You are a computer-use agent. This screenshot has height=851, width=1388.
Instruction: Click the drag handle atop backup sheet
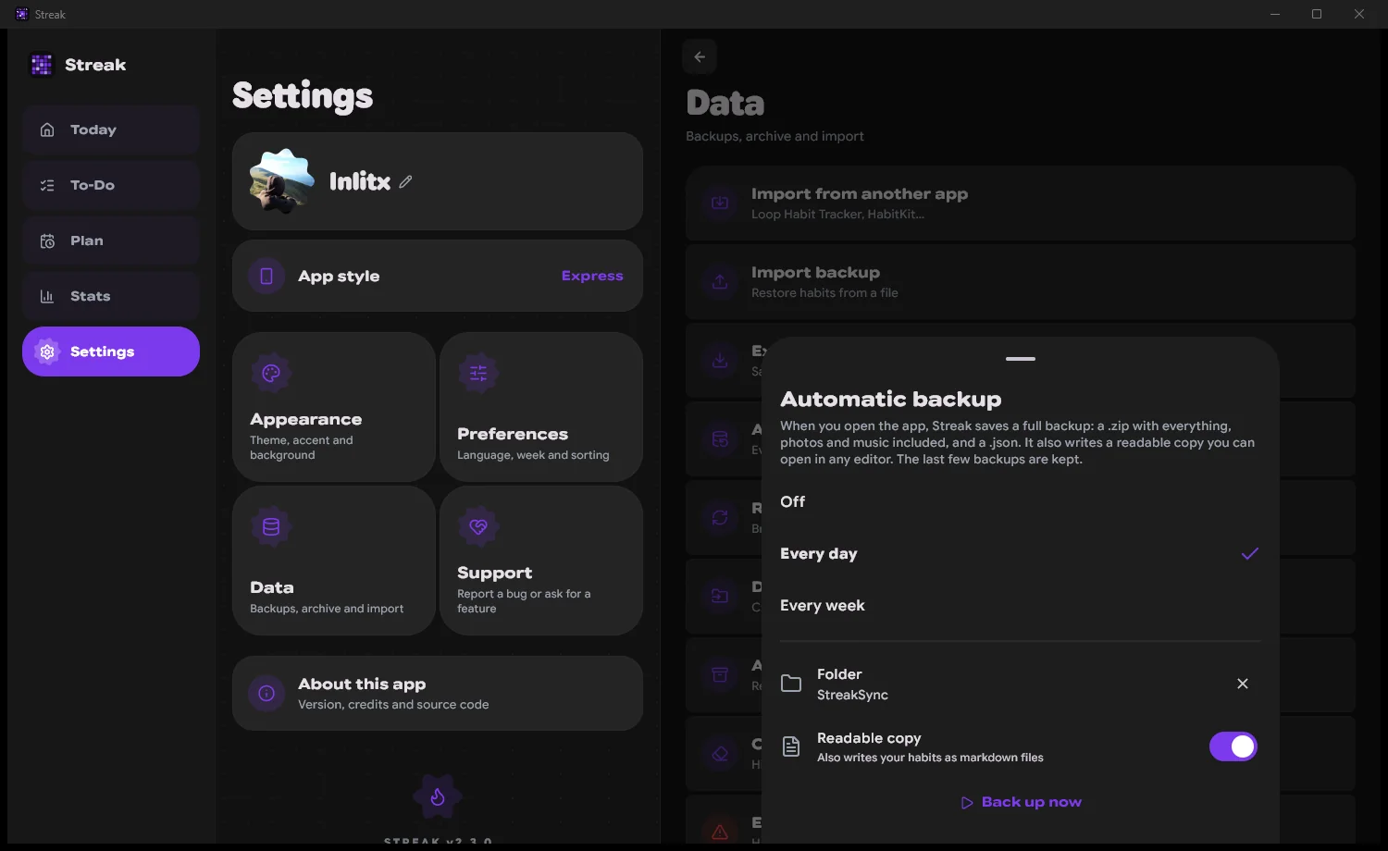pyautogui.click(x=1021, y=359)
